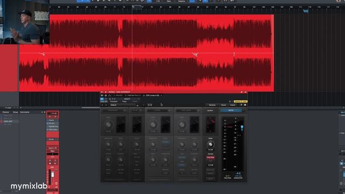Toggle the meter module power switch
The image size is (345, 194).
tap(243, 110)
